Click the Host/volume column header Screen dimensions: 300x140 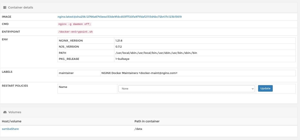[11, 121]
